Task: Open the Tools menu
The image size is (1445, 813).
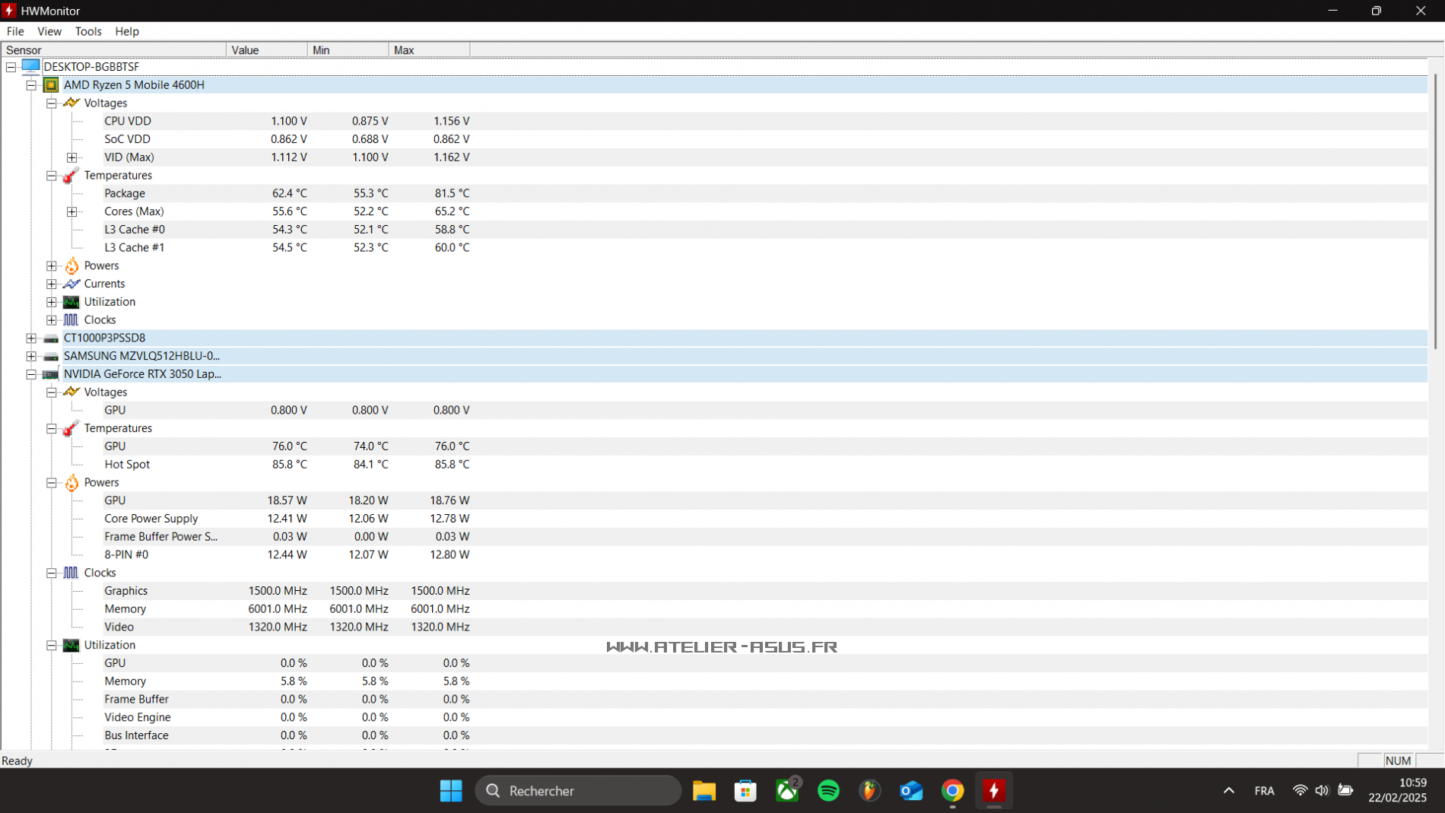Action: coord(88,31)
